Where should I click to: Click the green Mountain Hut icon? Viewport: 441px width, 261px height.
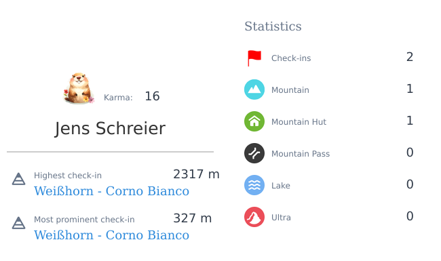click(x=254, y=121)
